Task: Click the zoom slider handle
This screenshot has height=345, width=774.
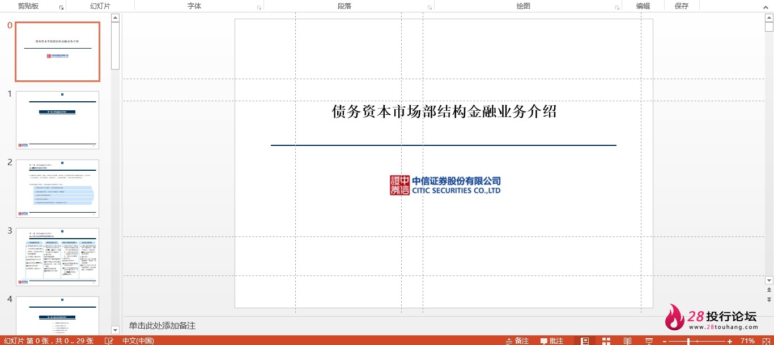Action: coord(688,341)
